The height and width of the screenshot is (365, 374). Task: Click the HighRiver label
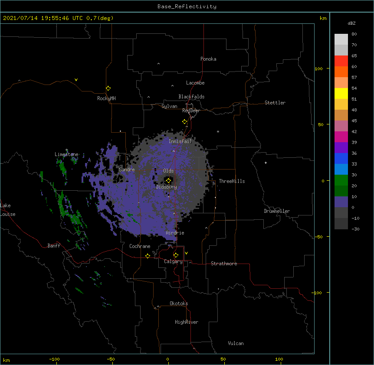pyautogui.click(x=187, y=322)
